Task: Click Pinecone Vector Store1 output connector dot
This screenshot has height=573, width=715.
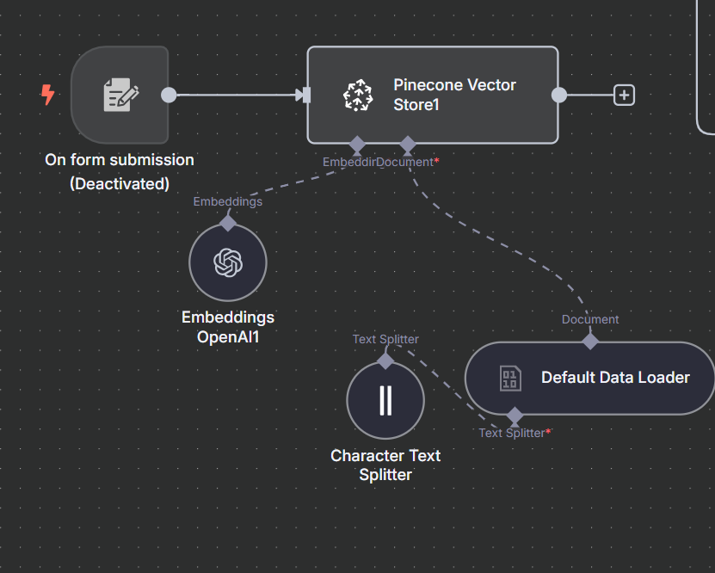Action: click(x=559, y=95)
